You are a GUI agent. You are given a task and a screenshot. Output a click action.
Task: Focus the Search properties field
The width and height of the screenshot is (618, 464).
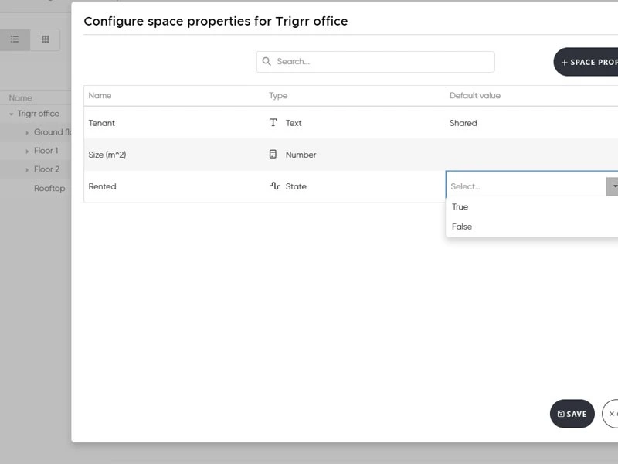(375, 62)
